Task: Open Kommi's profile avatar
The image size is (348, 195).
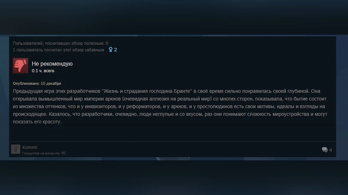Action: [16, 149]
